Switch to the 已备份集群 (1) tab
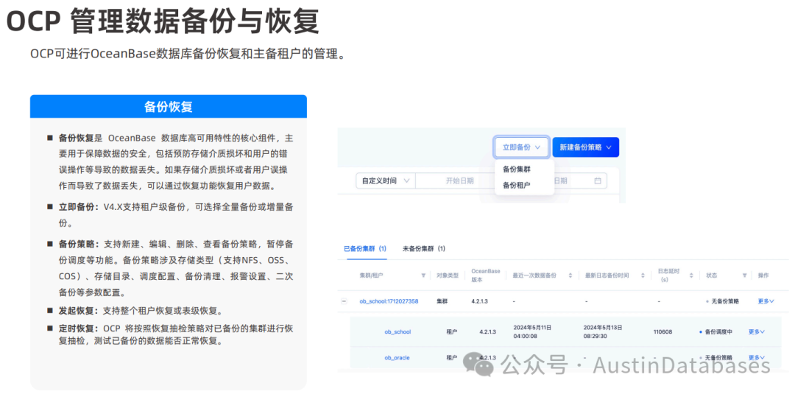Screen dimensions: 795x397 tap(365, 249)
